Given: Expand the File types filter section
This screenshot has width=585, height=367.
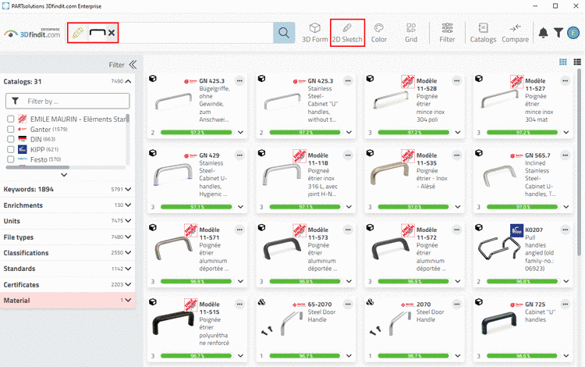Looking at the screenshot, I should pos(129,237).
